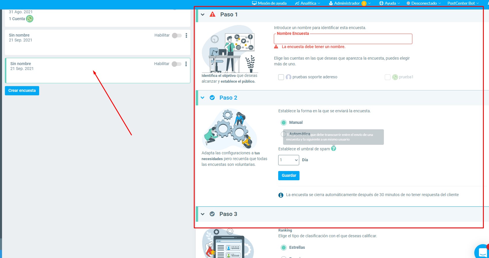Click the WhatsApp icon next to 1 Cuenta
The height and width of the screenshot is (258, 489).
(x=30, y=19)
